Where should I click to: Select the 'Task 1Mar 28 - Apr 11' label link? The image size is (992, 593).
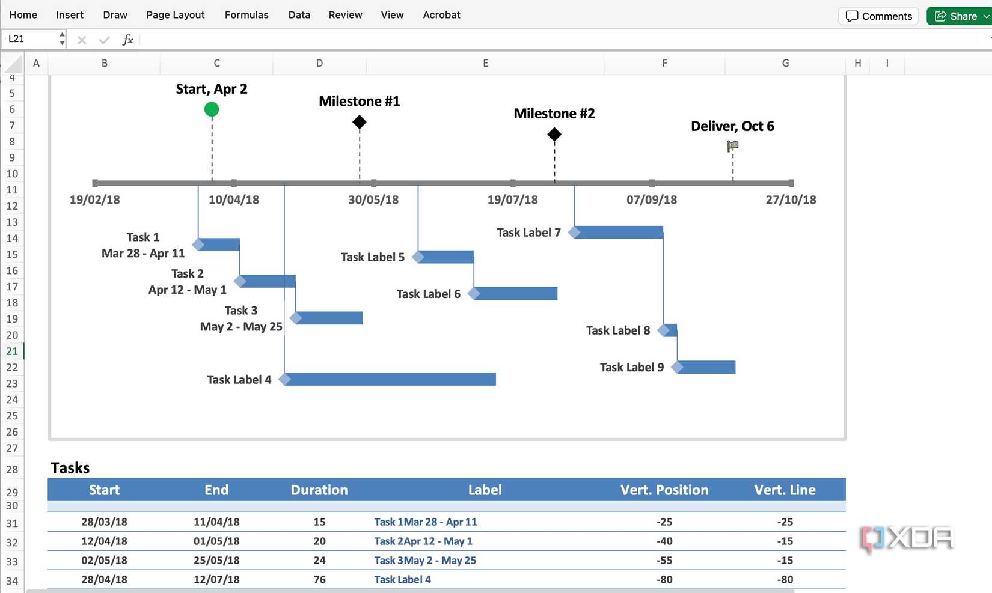tap(425, 522)
